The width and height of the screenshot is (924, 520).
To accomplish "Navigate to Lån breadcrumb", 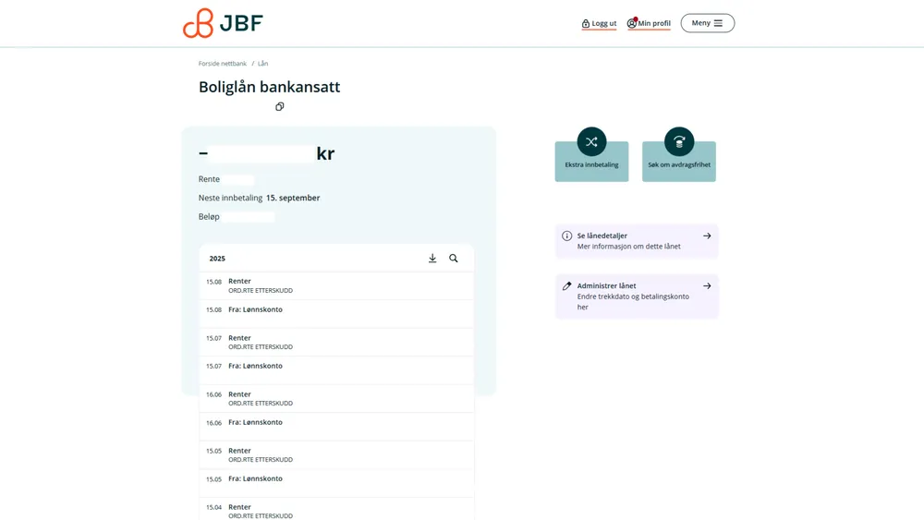I will pos(263,64).
